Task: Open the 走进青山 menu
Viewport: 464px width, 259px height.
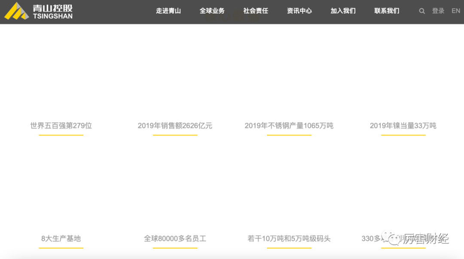Action: pyautogui.click(x=168, y=11)
